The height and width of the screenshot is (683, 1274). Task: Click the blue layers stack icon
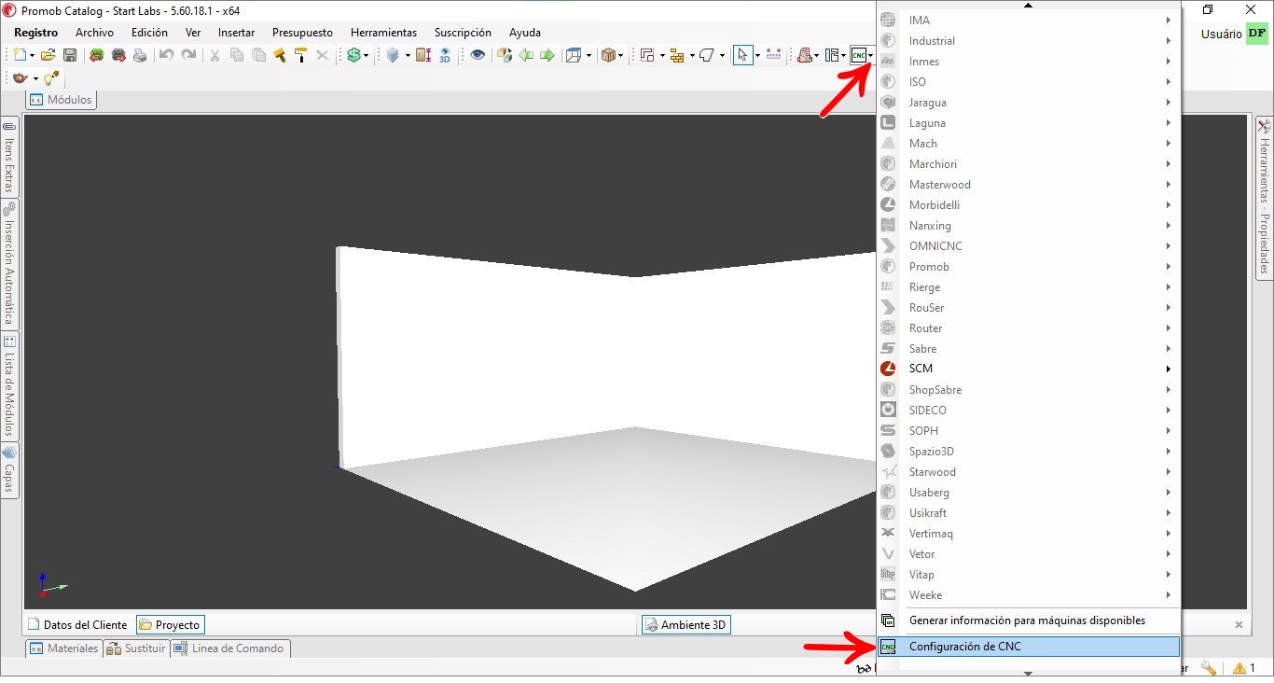click(393, 55)
